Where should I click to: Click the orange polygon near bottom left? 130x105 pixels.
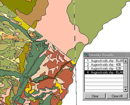[29, 86]
